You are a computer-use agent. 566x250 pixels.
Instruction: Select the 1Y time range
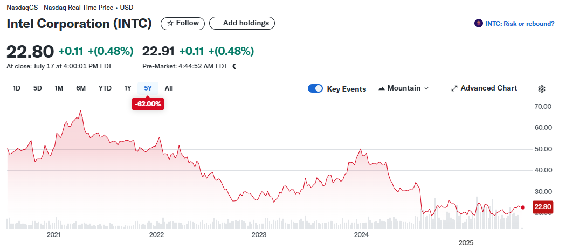[128, 88]
